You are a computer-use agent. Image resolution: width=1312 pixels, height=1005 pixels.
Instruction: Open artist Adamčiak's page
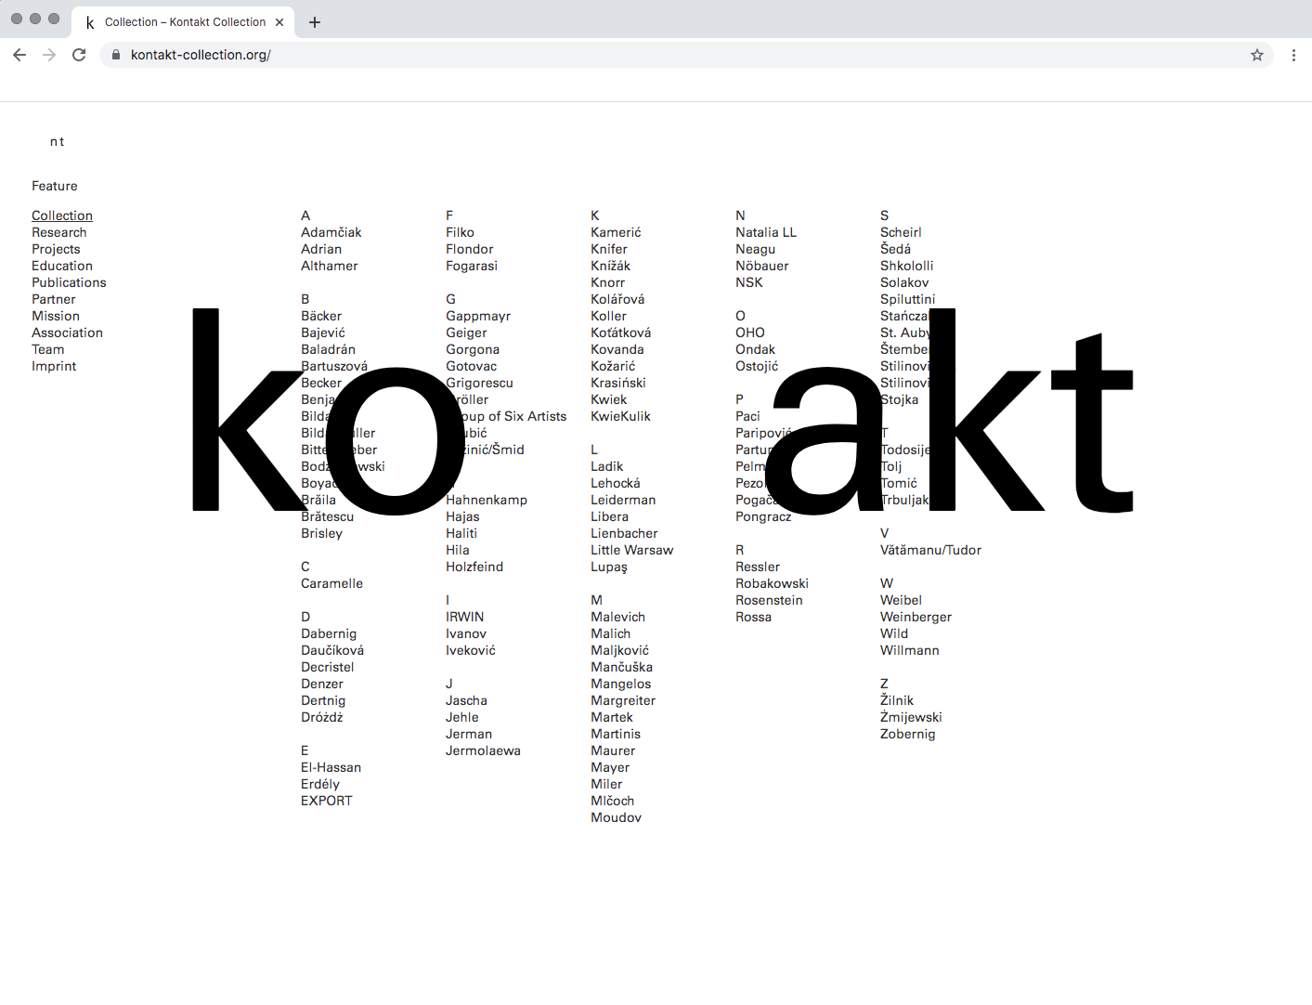pos(331,232)
